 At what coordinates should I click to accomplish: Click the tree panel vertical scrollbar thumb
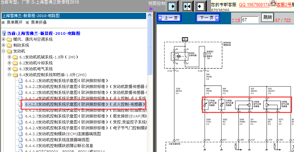click(x=150, y=46)
